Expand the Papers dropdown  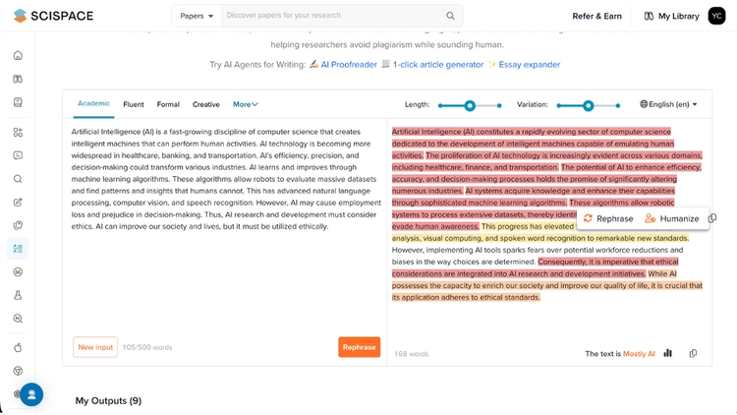tap(197, 16)
